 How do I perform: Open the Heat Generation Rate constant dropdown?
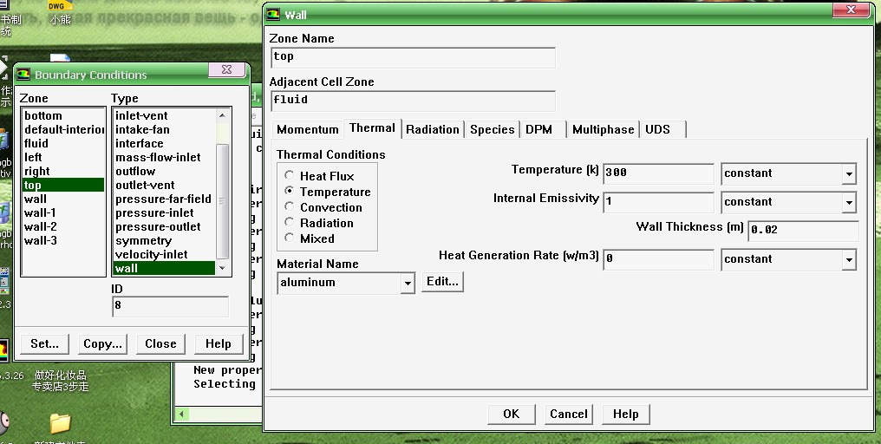(x=848, y=260)
